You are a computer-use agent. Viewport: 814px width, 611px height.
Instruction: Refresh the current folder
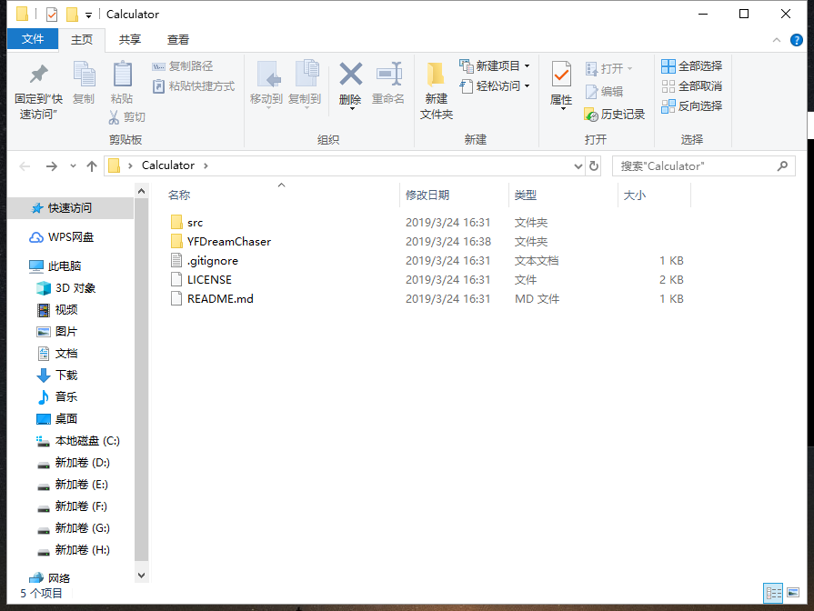click(x=594, y=166)
